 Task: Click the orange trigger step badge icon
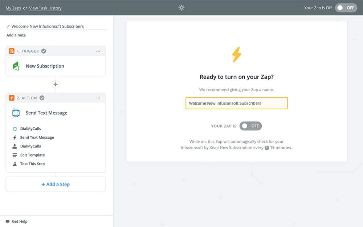pos(12,51)
